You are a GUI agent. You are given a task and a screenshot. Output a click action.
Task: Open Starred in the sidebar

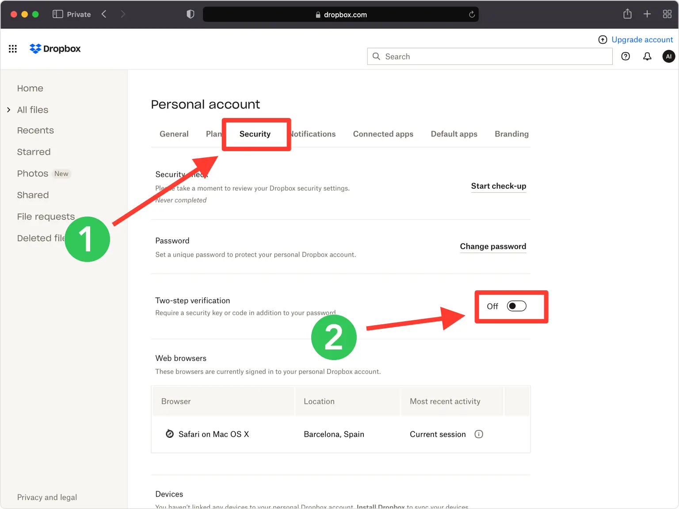pos(34,152)
